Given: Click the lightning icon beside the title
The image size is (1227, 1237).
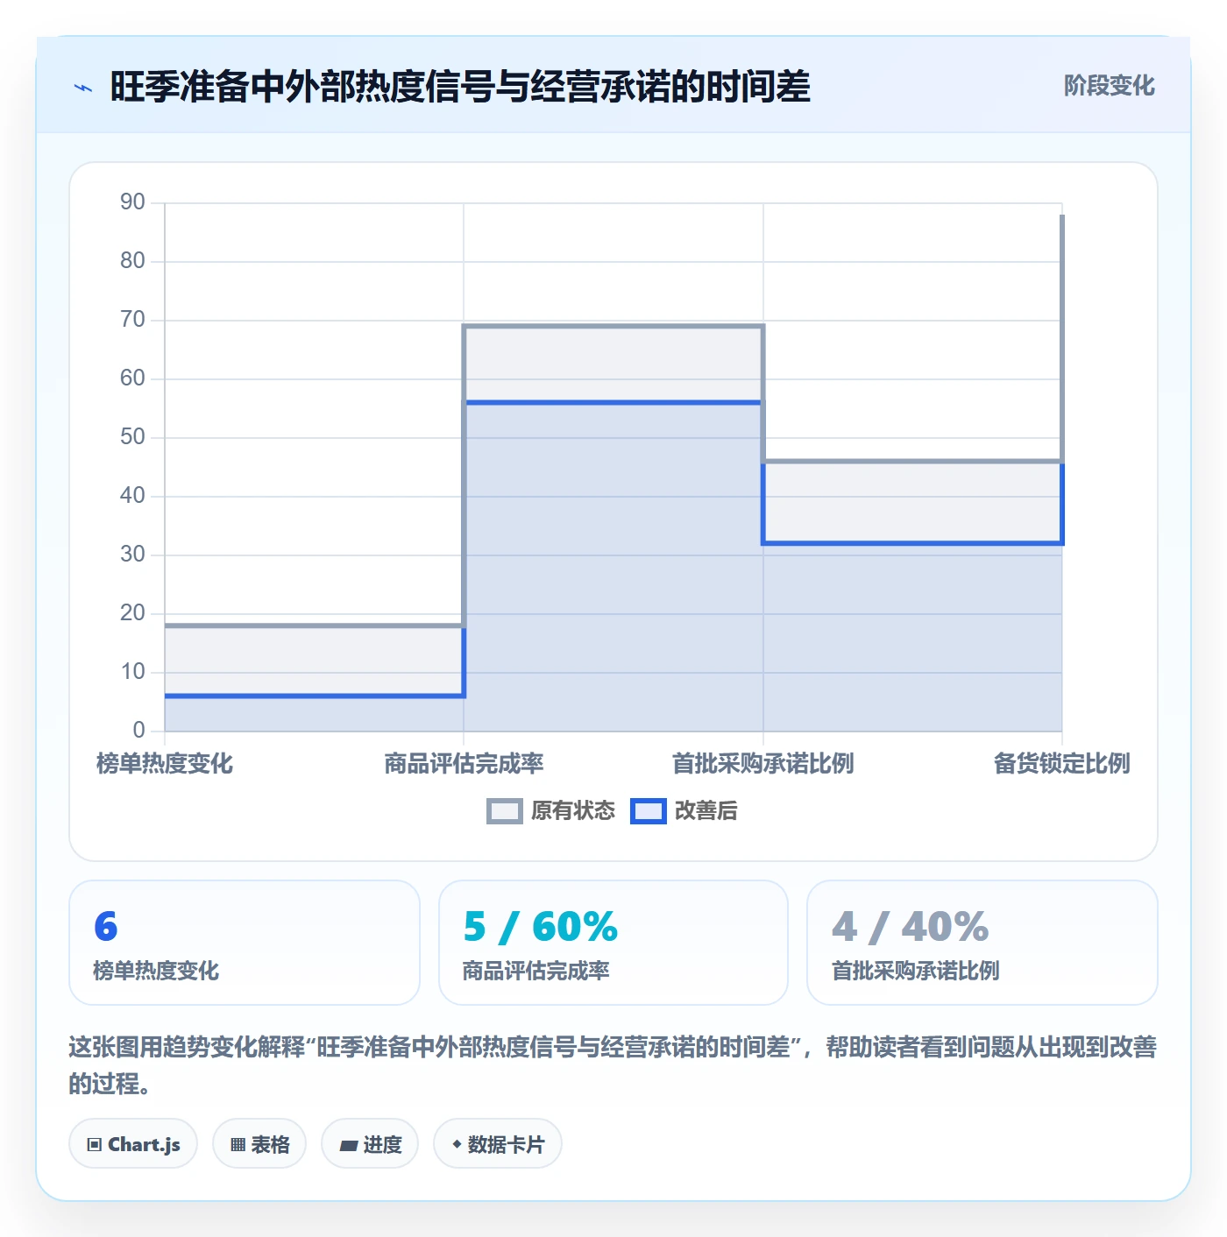Looking at the screenshot, I should coord(83,88).
